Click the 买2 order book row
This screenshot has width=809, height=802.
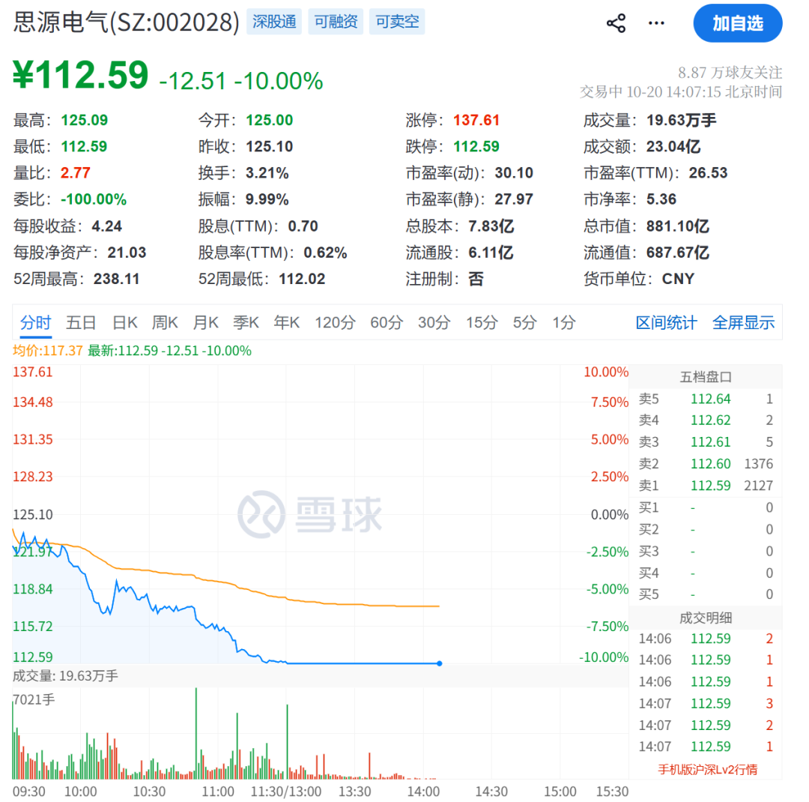(706, 529)
